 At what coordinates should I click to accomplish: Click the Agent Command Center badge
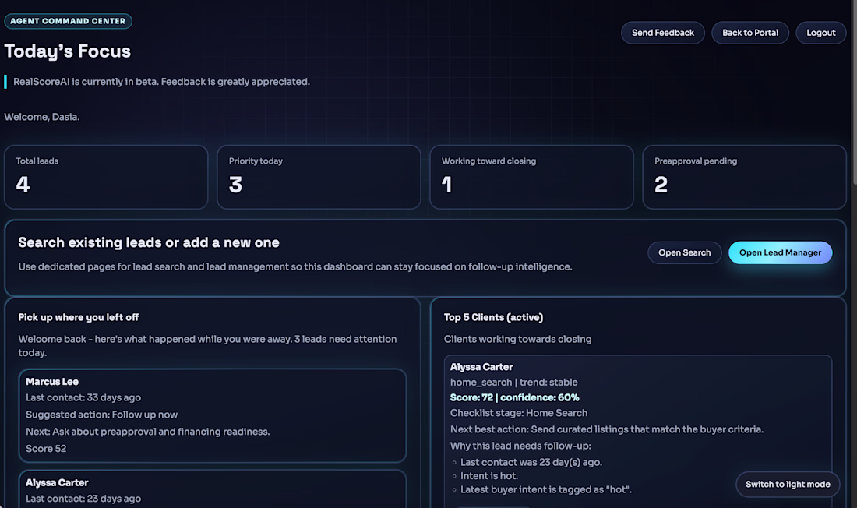coord(68,21)
